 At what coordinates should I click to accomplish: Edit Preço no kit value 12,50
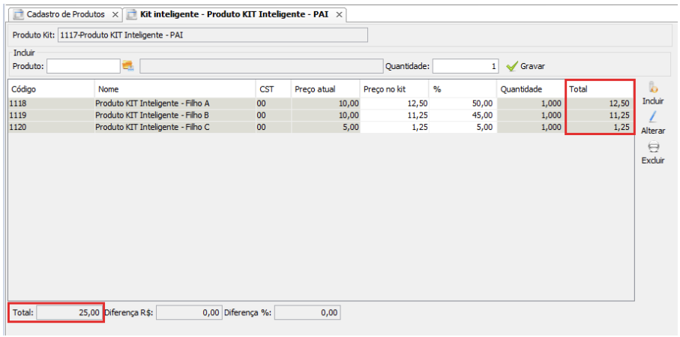point(394,103)
